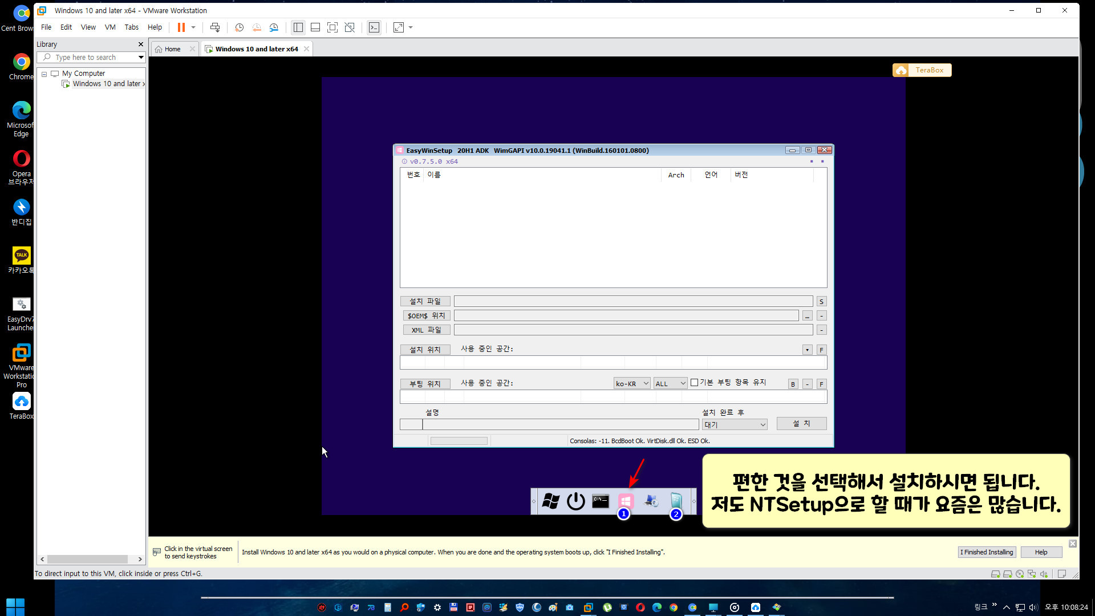Screen dimensions: 1095x616
Task: Click the XML 파일 button
Action: (426, 330)
